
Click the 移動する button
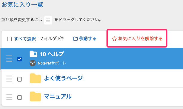(x=85, y=39)
